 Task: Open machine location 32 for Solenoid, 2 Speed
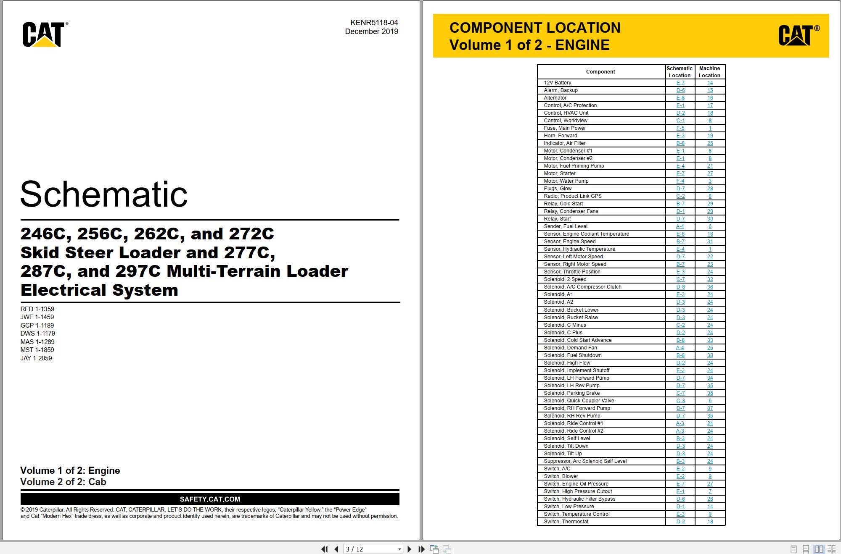pos(710,279)
